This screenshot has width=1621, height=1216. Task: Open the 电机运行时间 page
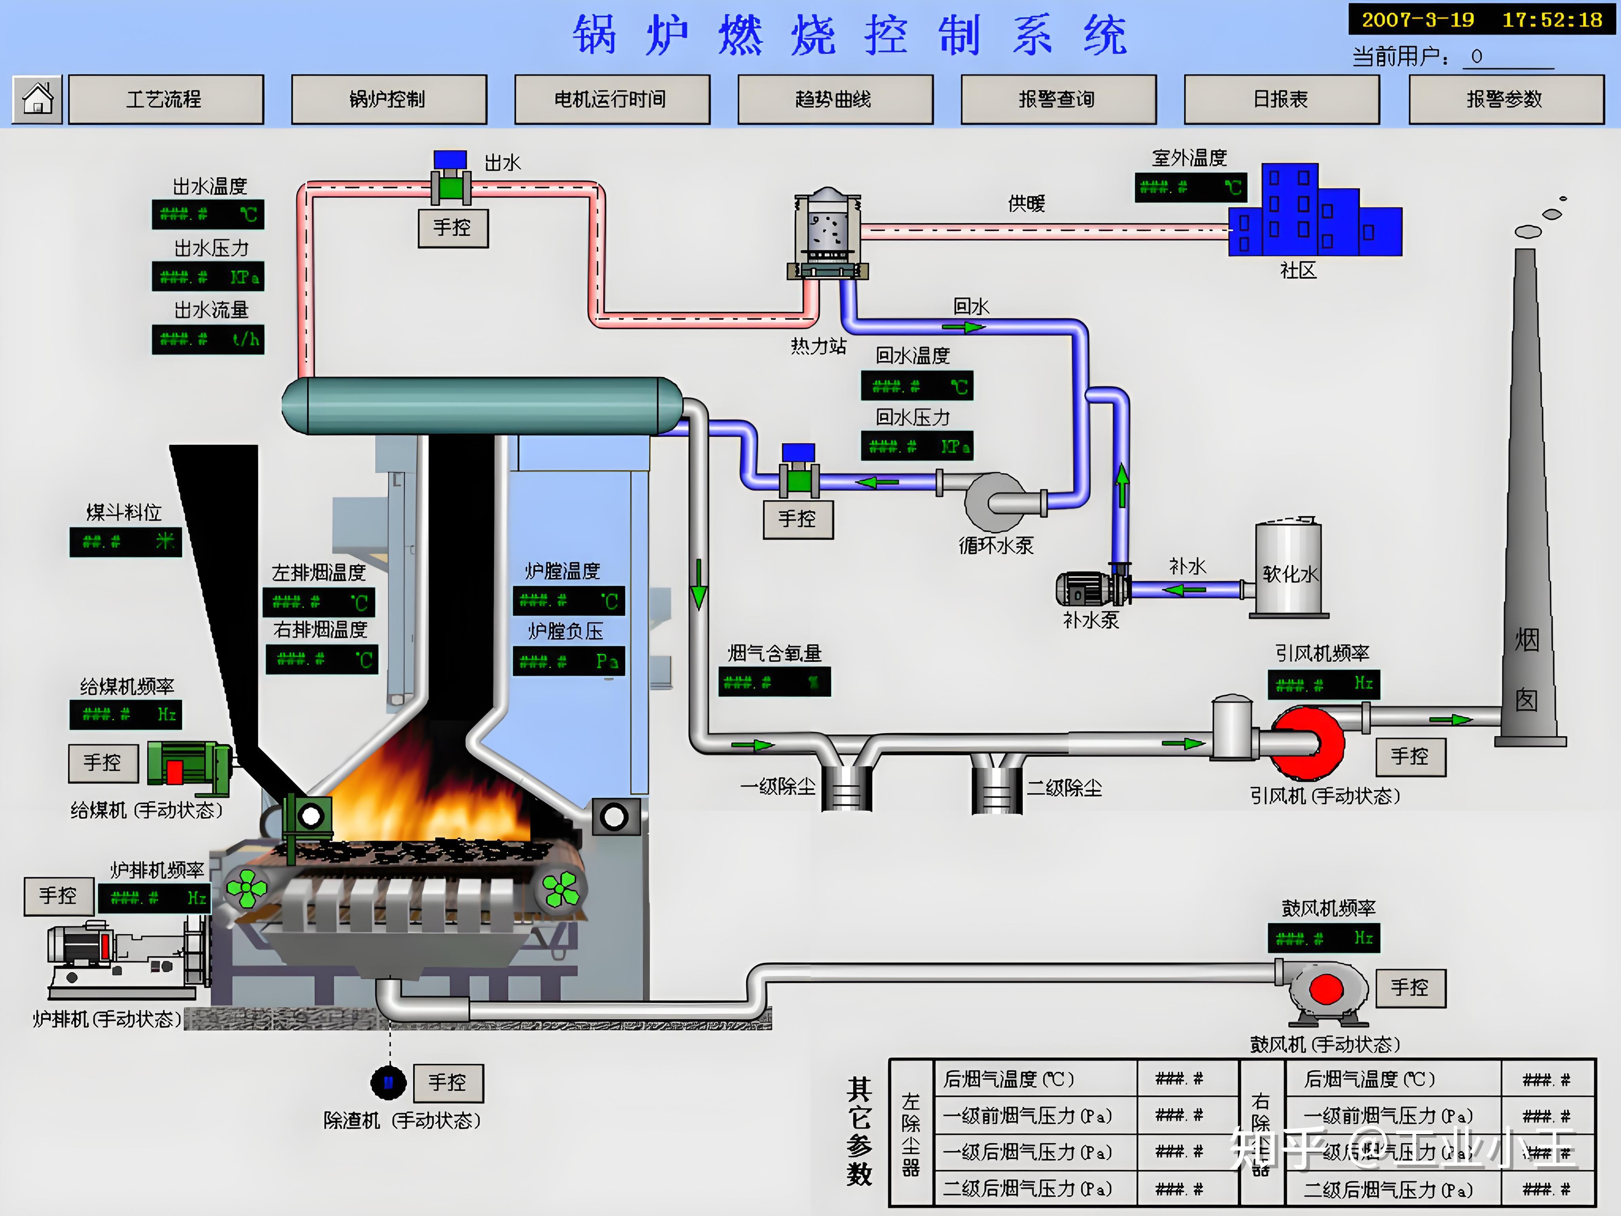coord(612,99)
